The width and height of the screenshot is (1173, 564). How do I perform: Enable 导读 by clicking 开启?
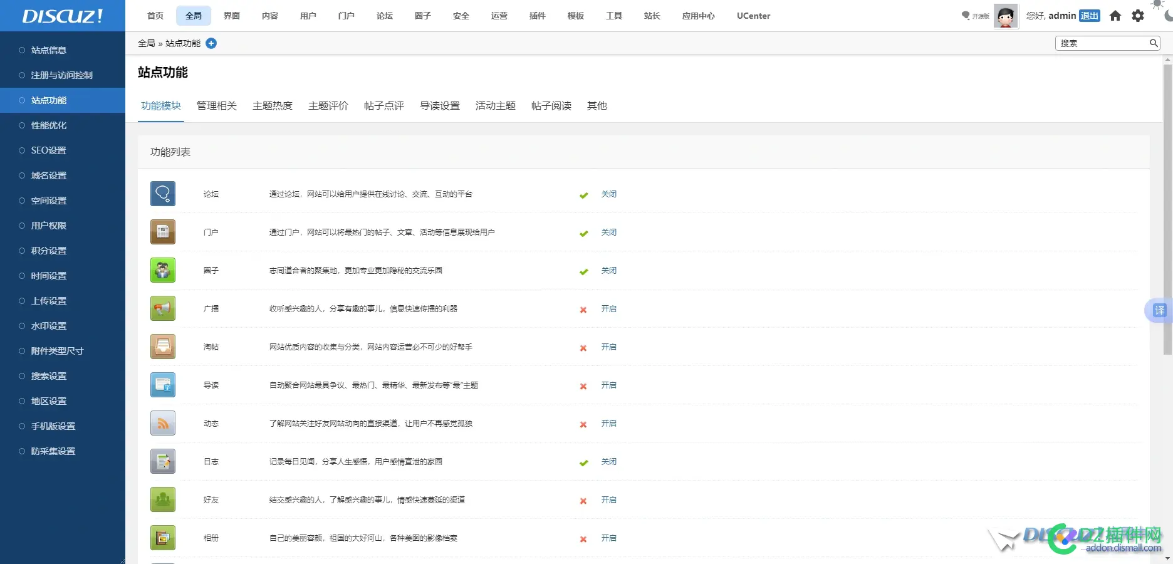(x=609, y=385)
